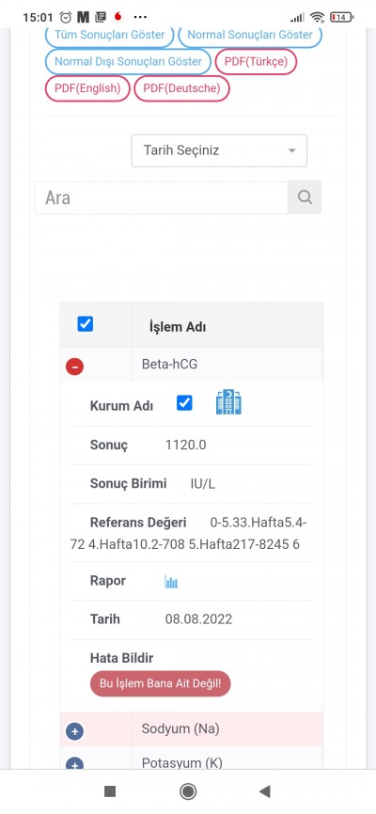Tap the Android back navigation icon

(265, 791)
